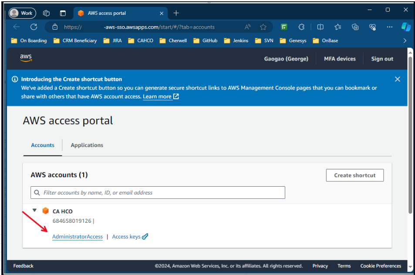Image resolution: width=415 pixels, height=275 pixels.
Task: Open Browser essentials heart icon
Action: pyautogui.click(x=372, y=27)
